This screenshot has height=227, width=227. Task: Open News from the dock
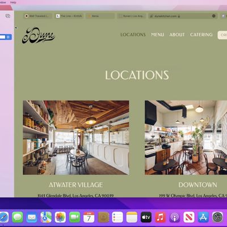click(x=189, y=217)
